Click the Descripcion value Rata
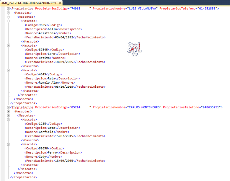The image size is (230, 181). point(51,79)
